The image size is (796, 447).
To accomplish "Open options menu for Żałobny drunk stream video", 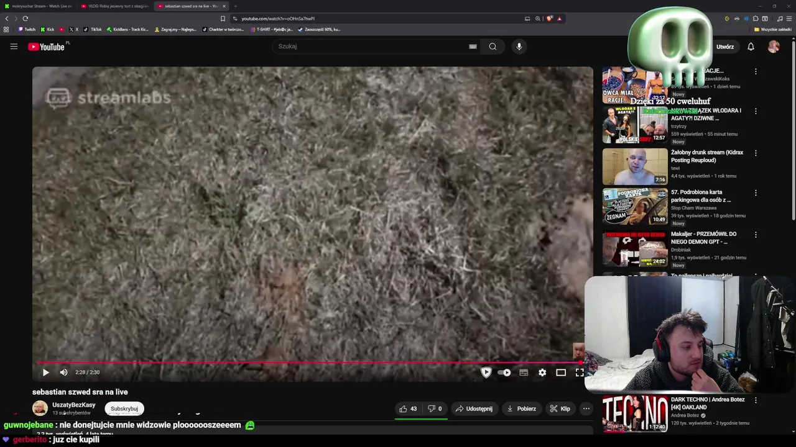I will [x=756, y=153].
